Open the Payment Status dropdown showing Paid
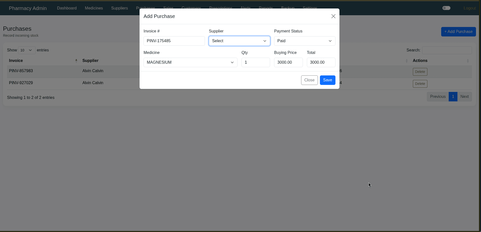This screenshot has width=481, height=232. tap(304, 41)
